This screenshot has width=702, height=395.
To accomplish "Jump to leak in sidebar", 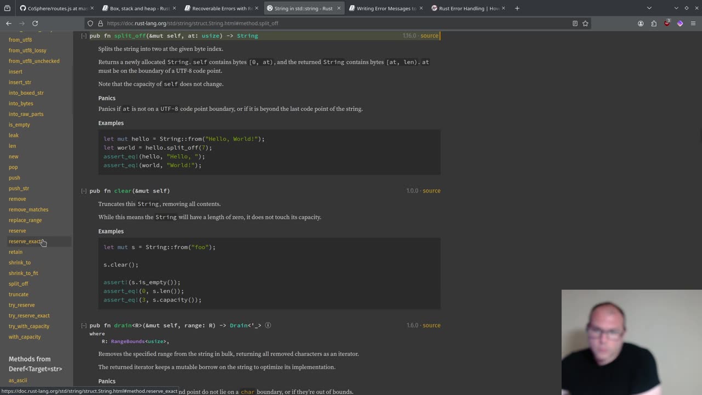I will [x=14, y=135].
